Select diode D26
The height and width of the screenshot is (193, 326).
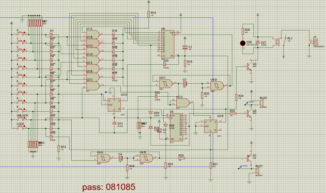(166, 125)
